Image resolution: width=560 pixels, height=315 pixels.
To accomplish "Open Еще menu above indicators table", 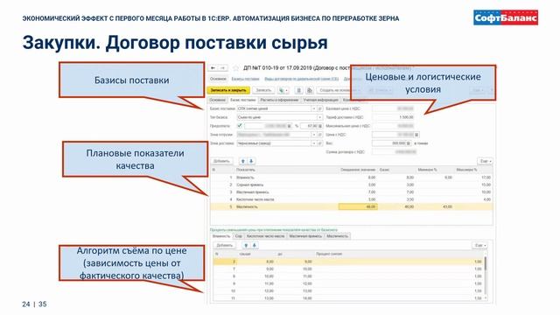I will [x=485, y=161].
